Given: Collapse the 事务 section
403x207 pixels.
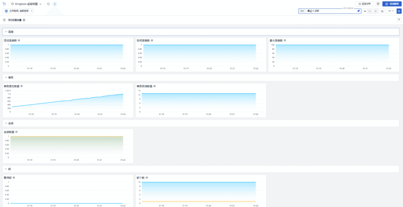Looking at the screenshot, I should point(6,78).
